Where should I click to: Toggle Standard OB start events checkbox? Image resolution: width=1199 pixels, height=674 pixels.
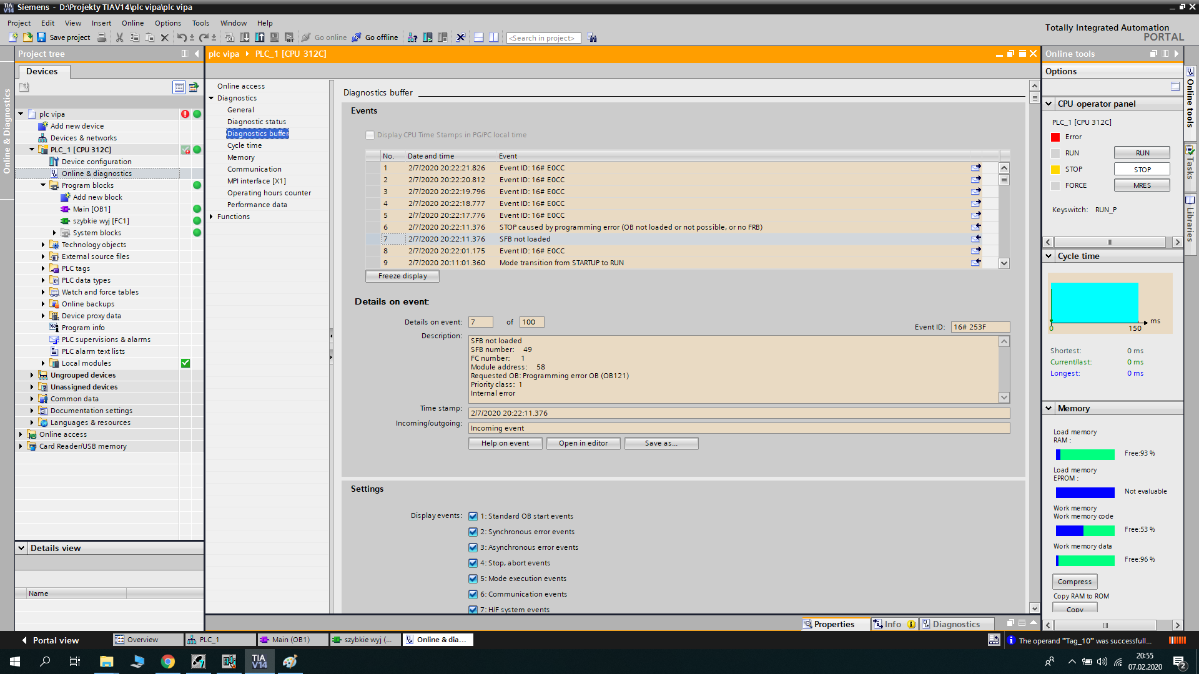(x=473, y=516)
